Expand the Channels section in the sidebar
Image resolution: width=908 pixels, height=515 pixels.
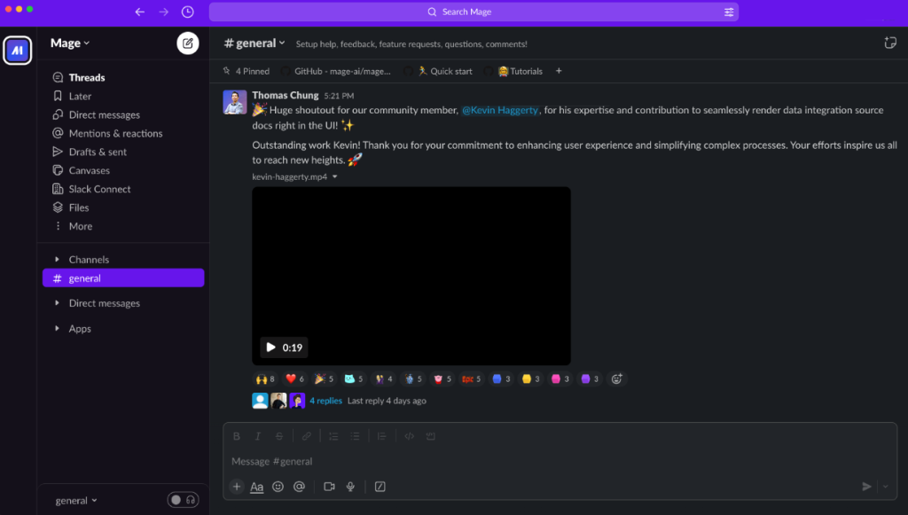(57, 260)
